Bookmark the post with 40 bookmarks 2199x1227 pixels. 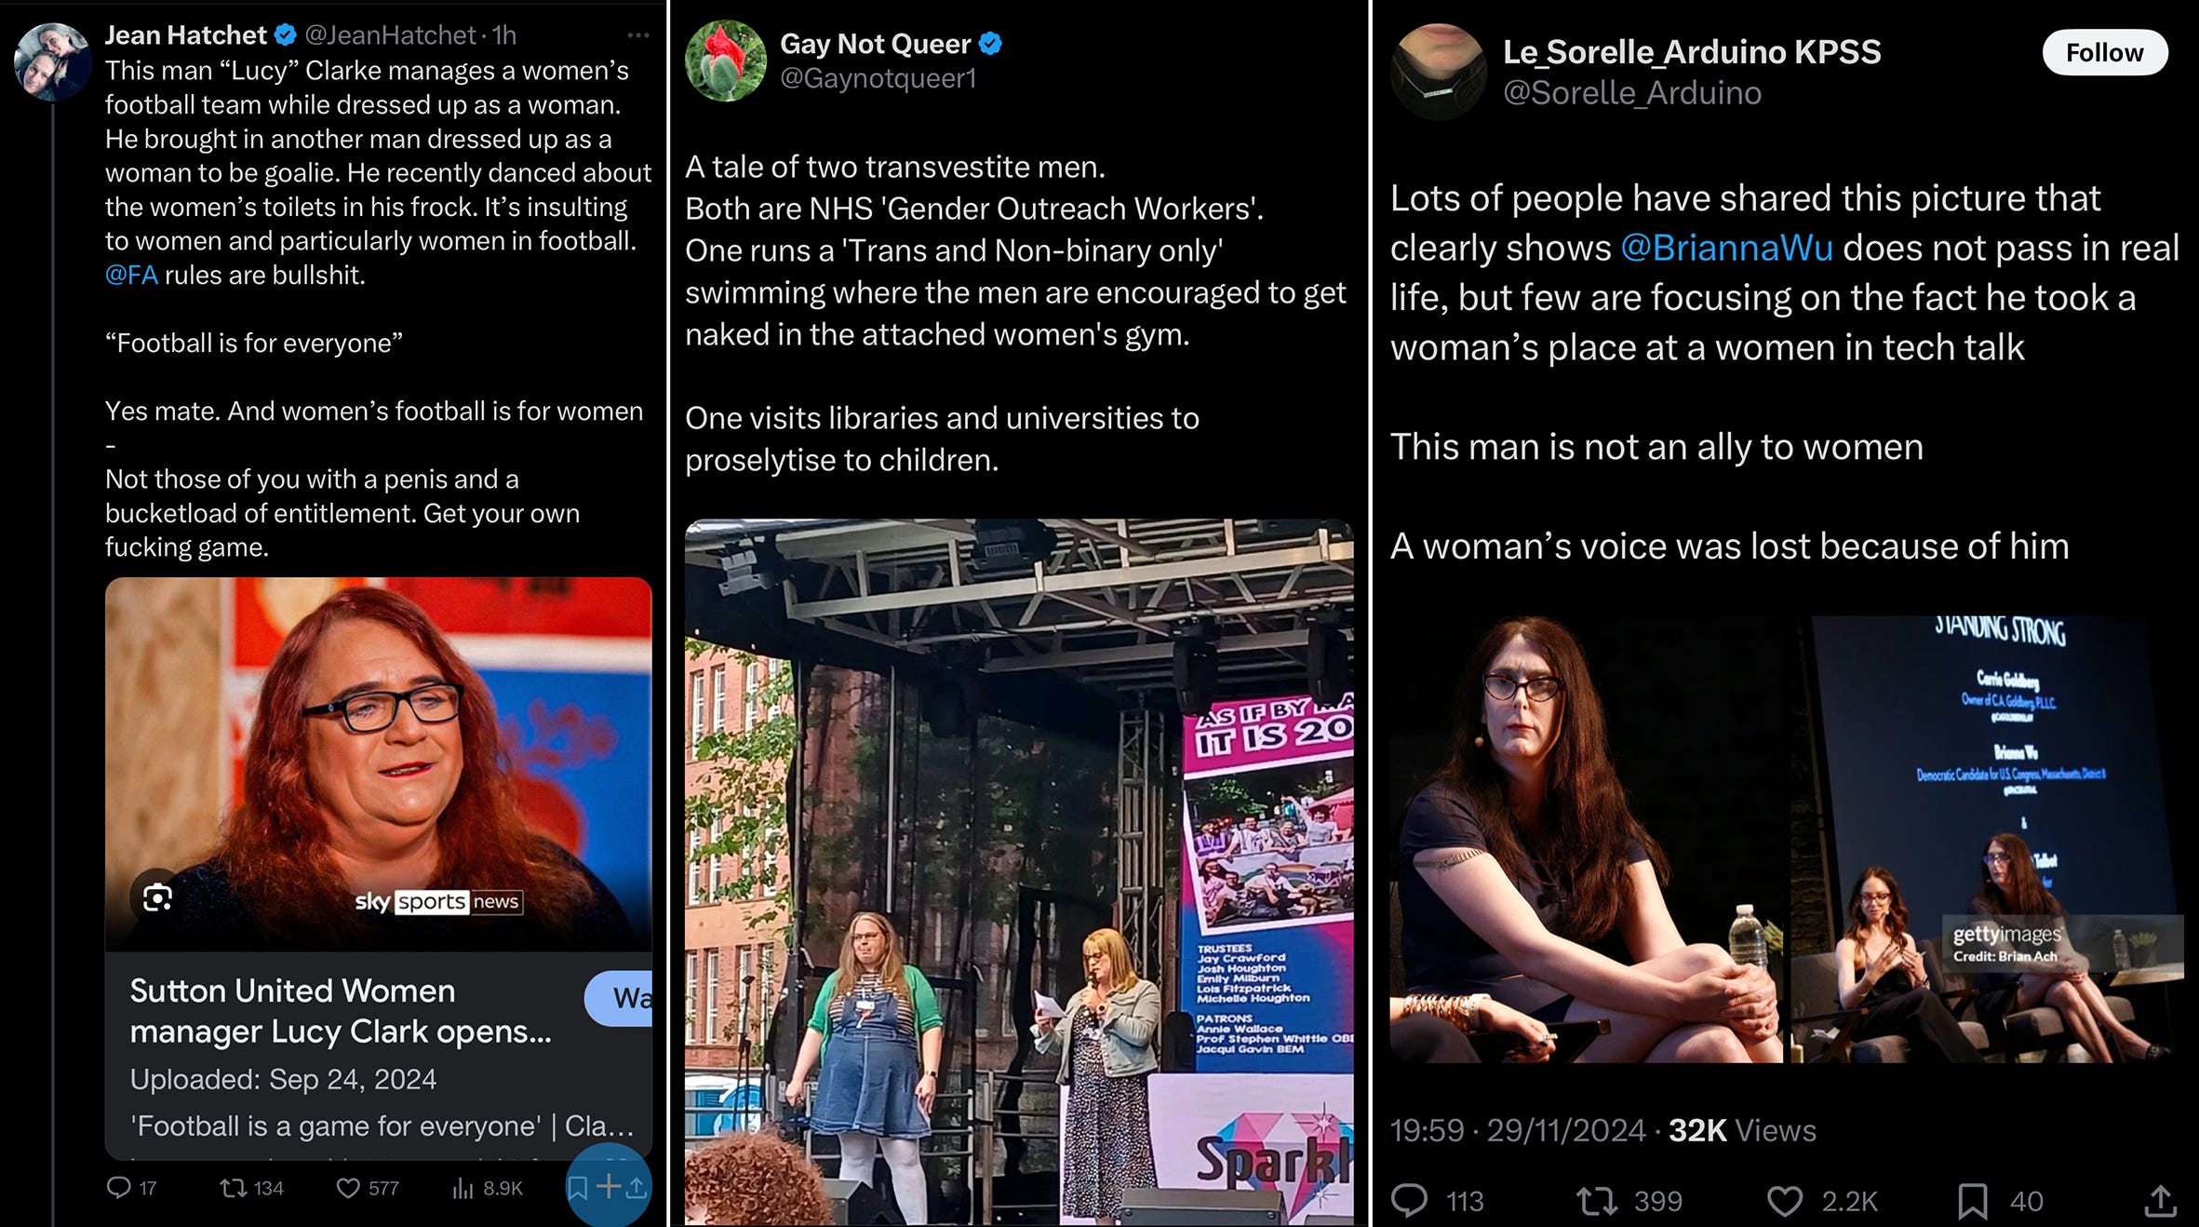[x=1972, y=1201]
